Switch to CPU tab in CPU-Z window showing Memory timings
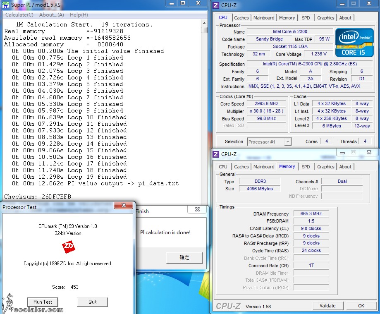 coord(223,167)
